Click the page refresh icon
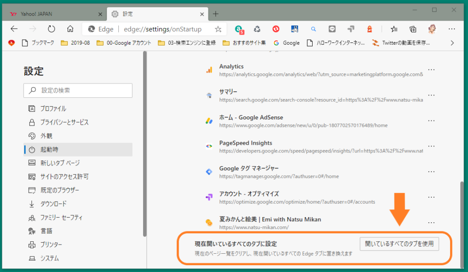 point(51,29)
